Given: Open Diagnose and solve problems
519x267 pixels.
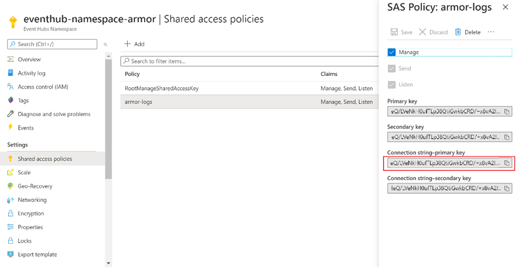Looking at the screenshot, I should [54, 114].
